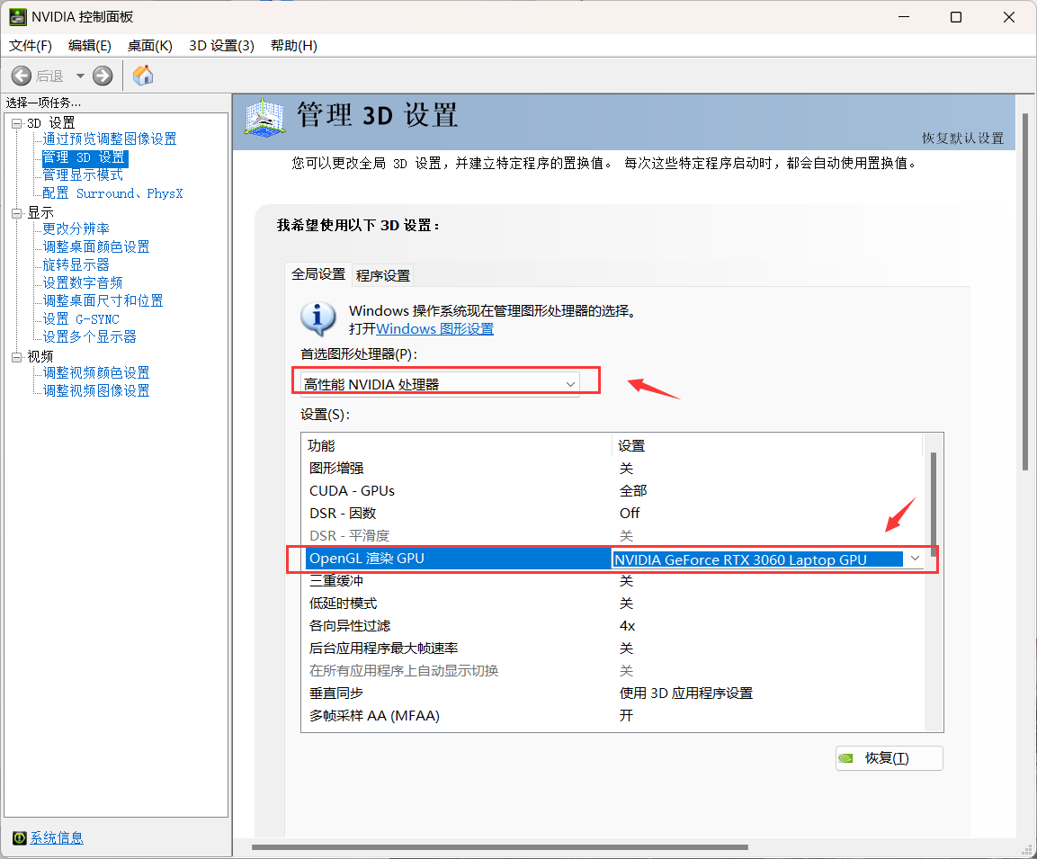
Task: Select the 图形增强 setting row
Action: pyautogui.click(x=615, y=469)
